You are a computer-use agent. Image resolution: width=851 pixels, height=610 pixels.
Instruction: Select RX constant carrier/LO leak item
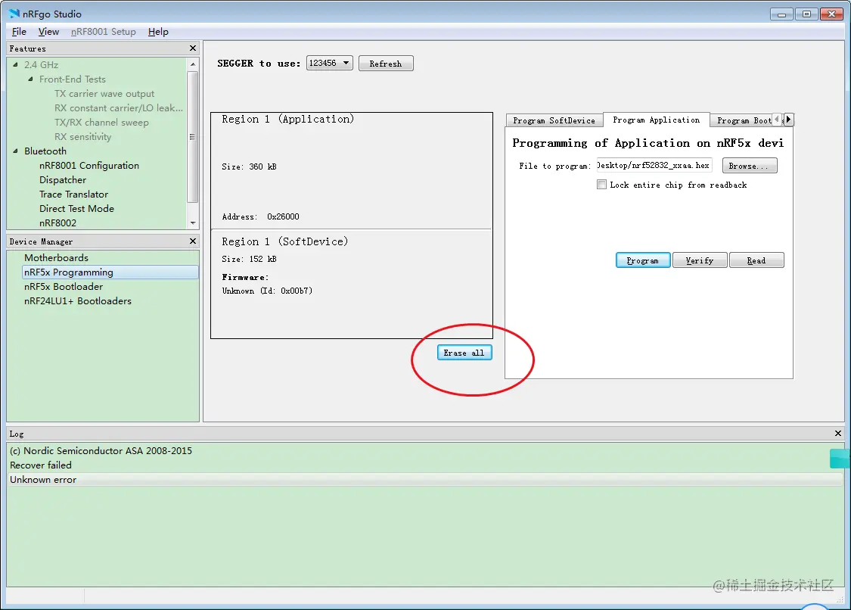pos(118,107)
